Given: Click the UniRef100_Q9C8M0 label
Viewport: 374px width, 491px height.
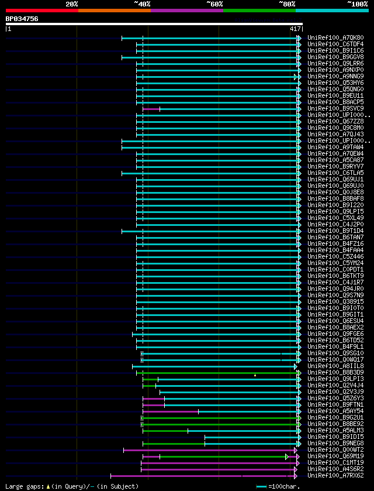Looking at the screenshot, I should pos(335,128).
